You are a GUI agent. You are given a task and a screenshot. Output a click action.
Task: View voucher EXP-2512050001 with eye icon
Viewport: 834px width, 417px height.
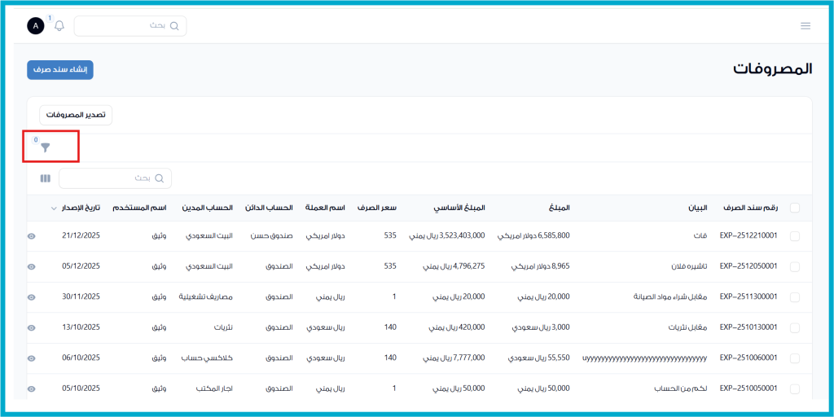(x=32, y=266)
